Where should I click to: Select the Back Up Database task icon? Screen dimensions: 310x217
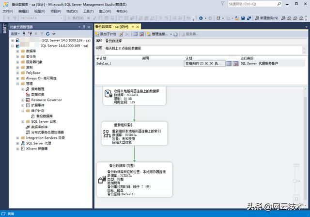pyautogui.click(x=102, y=179)
